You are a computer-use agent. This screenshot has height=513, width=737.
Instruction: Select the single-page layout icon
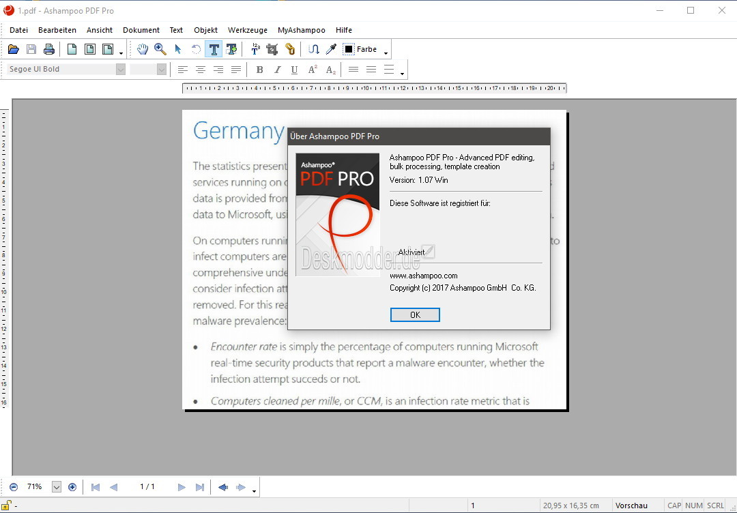(x=72, y=49)
